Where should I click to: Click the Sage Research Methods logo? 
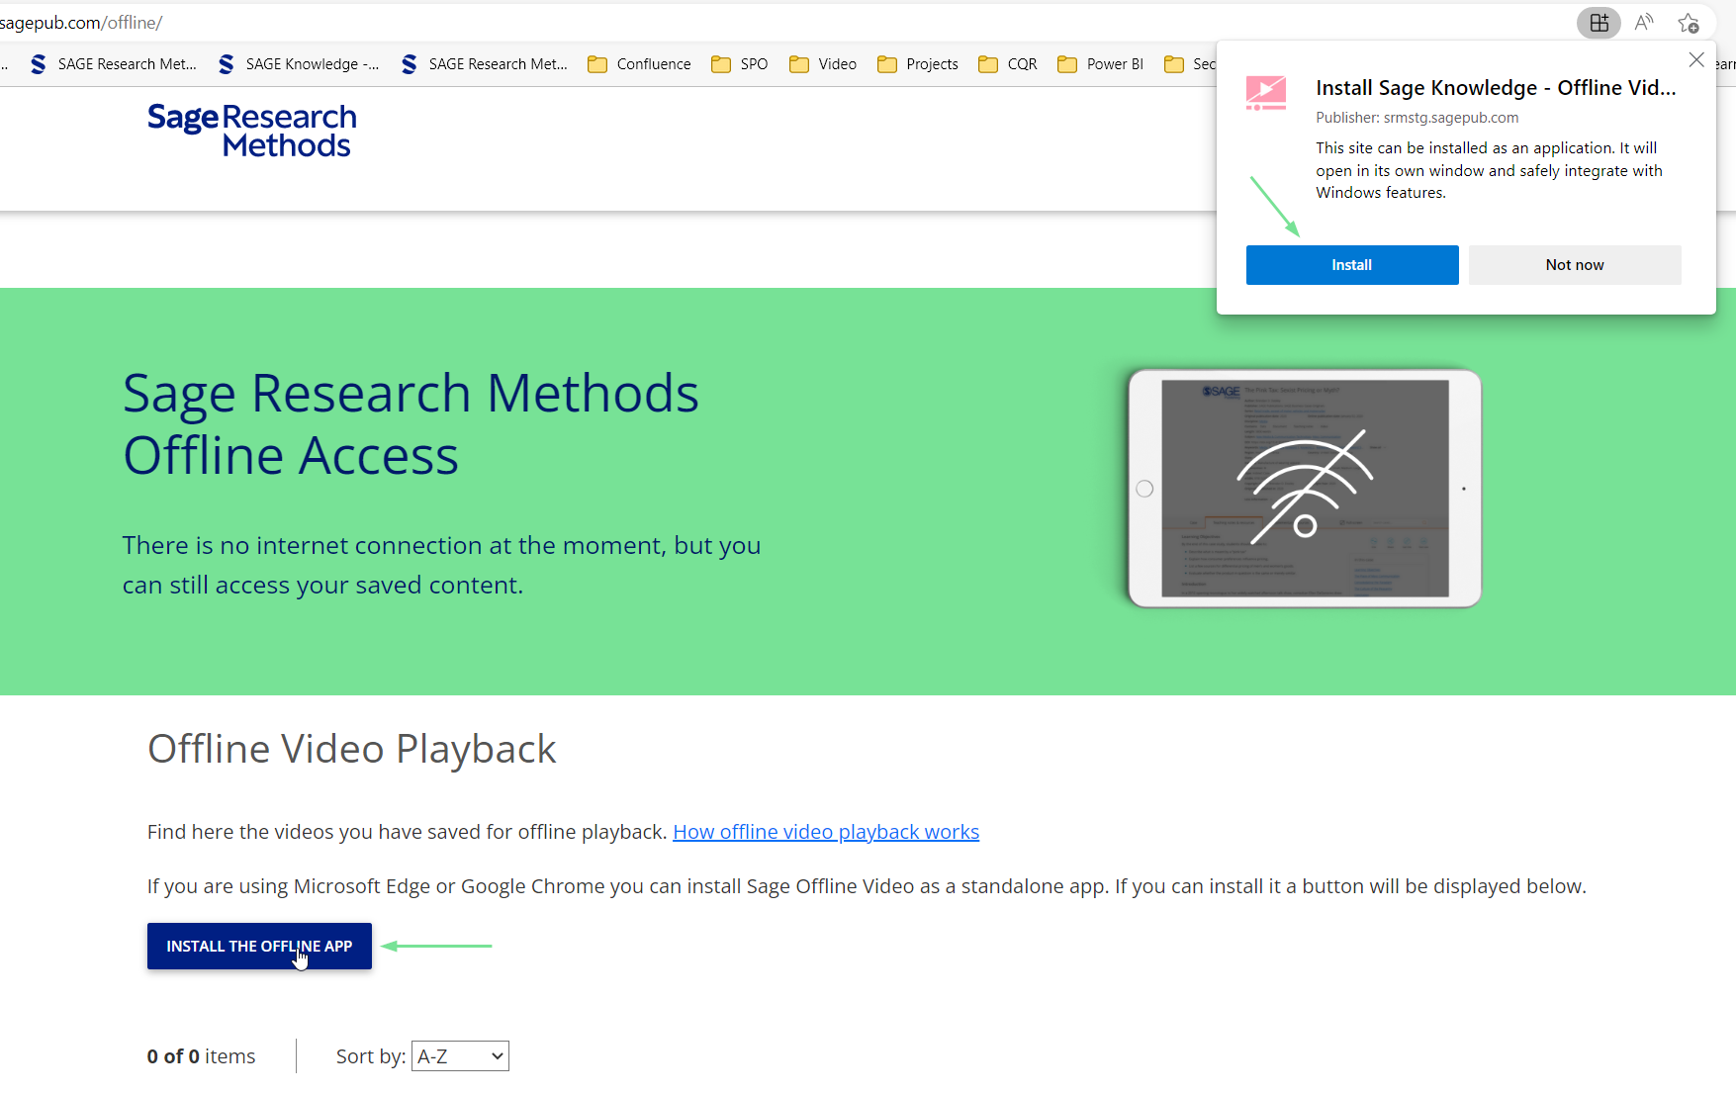click(252, 131)
